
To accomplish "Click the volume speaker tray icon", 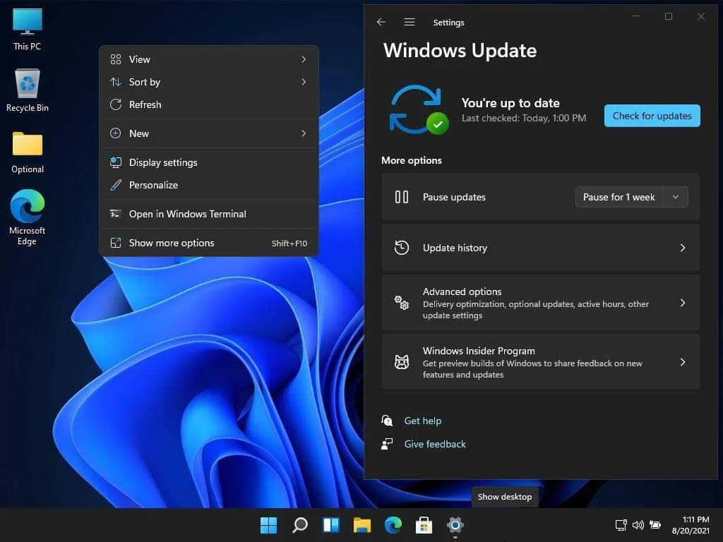I will (638, 525).
